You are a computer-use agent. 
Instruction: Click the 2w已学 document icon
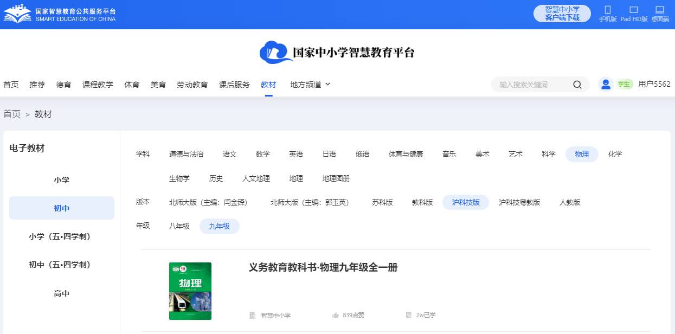coord(409,315)
